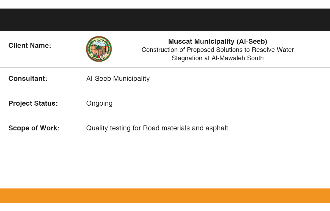Click the bold "Muscat Municipality" heading words
The width and height of the screenshot is (330, 211).
pos(201,42)
